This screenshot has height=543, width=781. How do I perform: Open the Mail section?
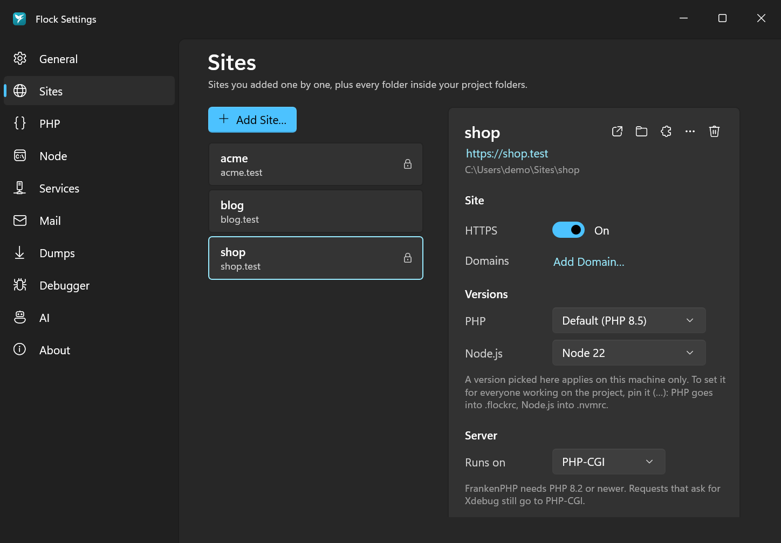click(89, 221)
